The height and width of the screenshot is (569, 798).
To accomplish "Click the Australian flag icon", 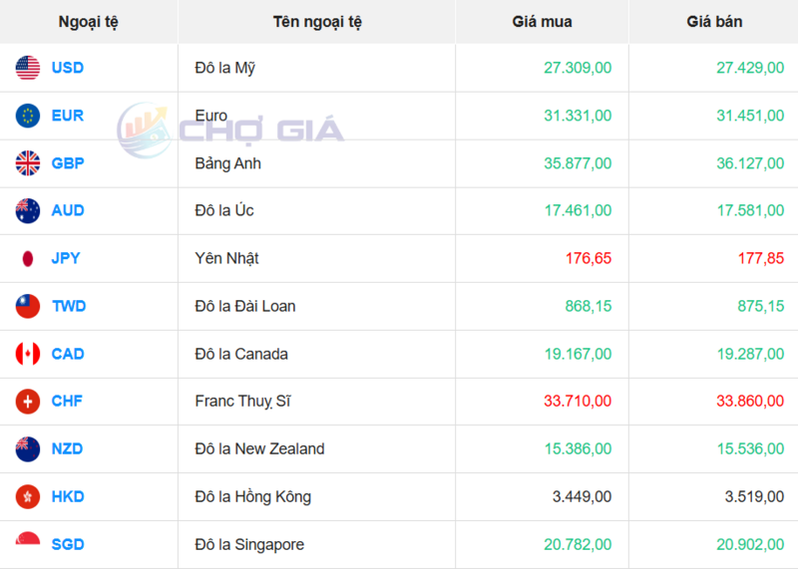I will tap(28, 210).
